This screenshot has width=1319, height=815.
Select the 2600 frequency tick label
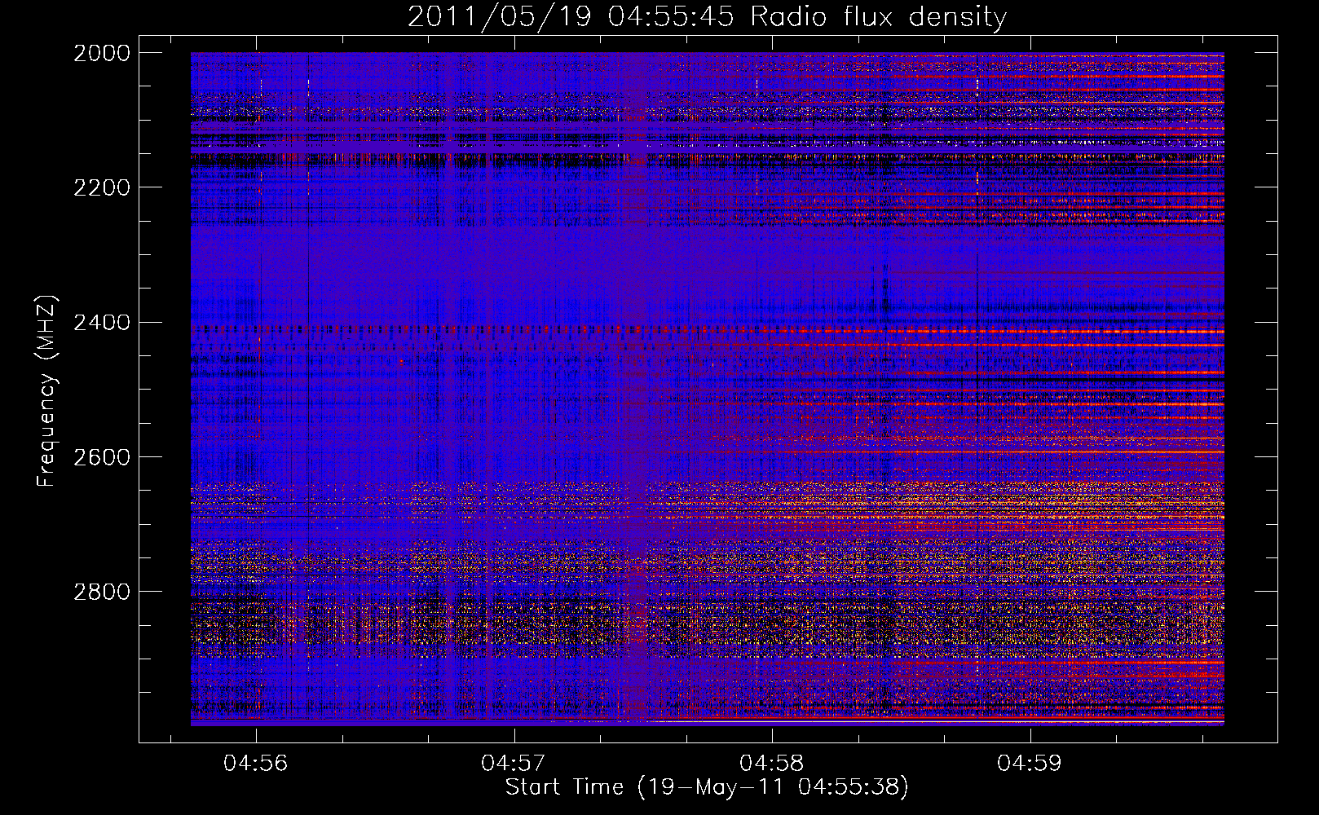101,457
